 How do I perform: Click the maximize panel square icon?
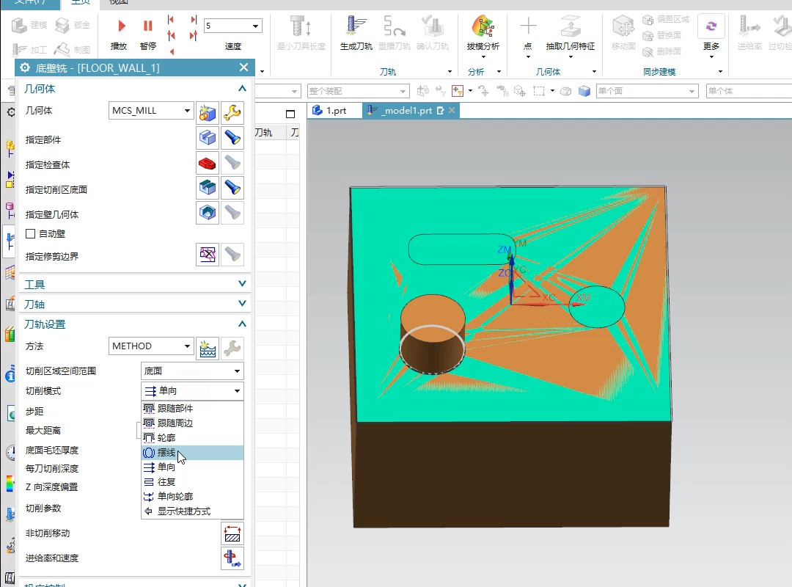tap(290, 114)
